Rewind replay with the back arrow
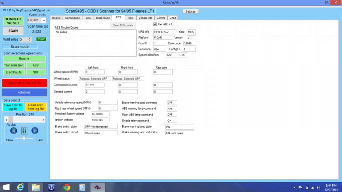The width and height of the screenshot is (342, 192). click(13, 131)
